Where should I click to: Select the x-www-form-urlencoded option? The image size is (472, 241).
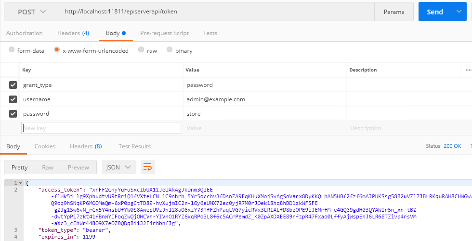[57, 49]
